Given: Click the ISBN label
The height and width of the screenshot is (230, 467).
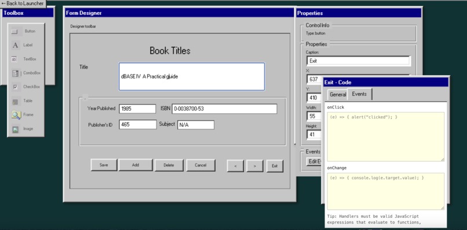Looking at the screenshot, I should pyautogui.click(x=165, y=109).
